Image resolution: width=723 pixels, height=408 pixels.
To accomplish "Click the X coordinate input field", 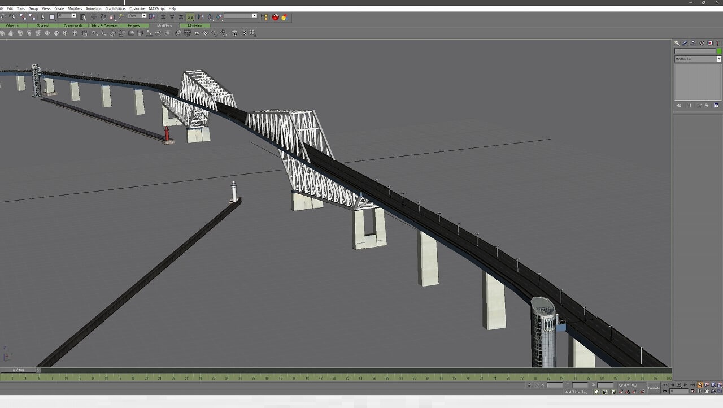I will point(555,385).
